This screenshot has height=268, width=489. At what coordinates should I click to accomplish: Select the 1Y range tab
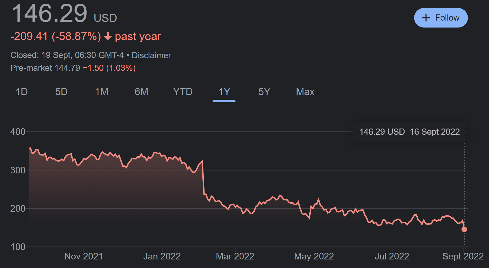pyautogui.click(x=224, y=92)
